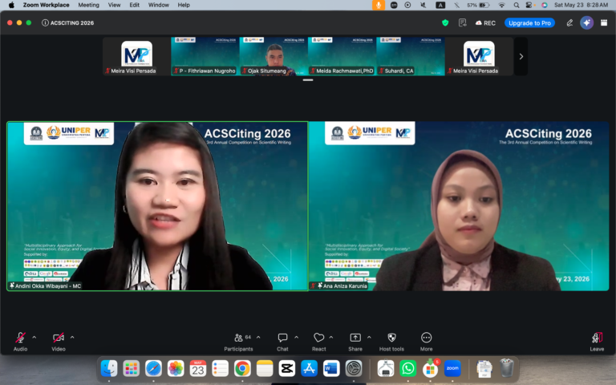The width and height of the screenshot is (616, 385).
Task: Expand the Share options chevron
Action: [369, 338]
